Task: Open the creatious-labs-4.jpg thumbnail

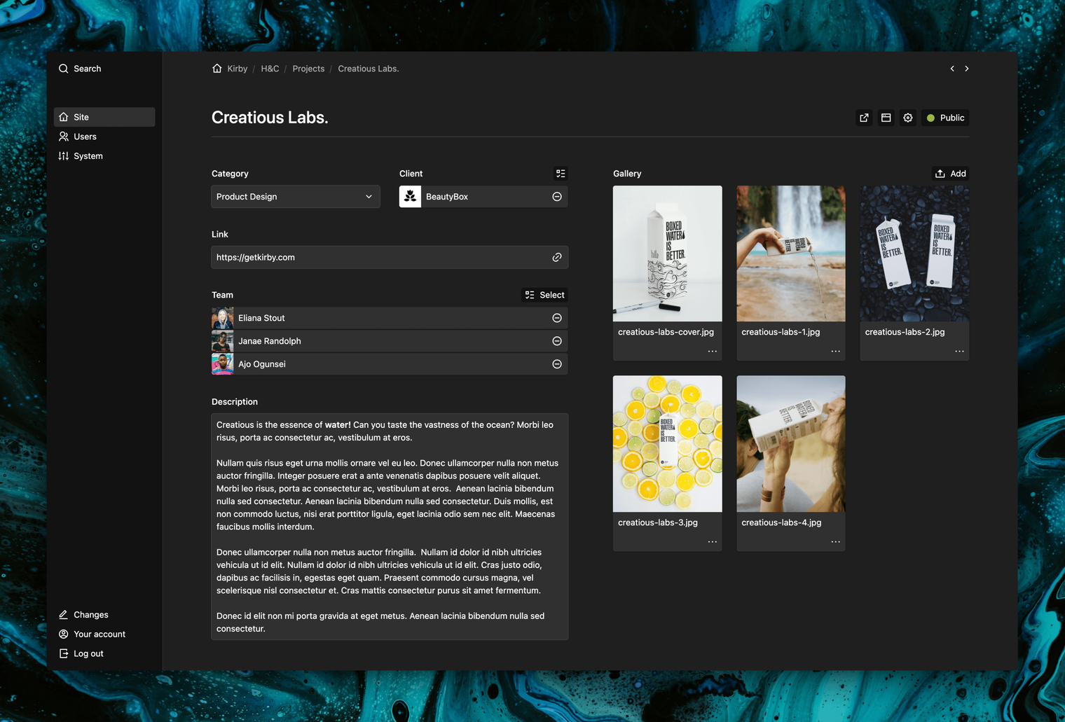Action: pos(791,444)
